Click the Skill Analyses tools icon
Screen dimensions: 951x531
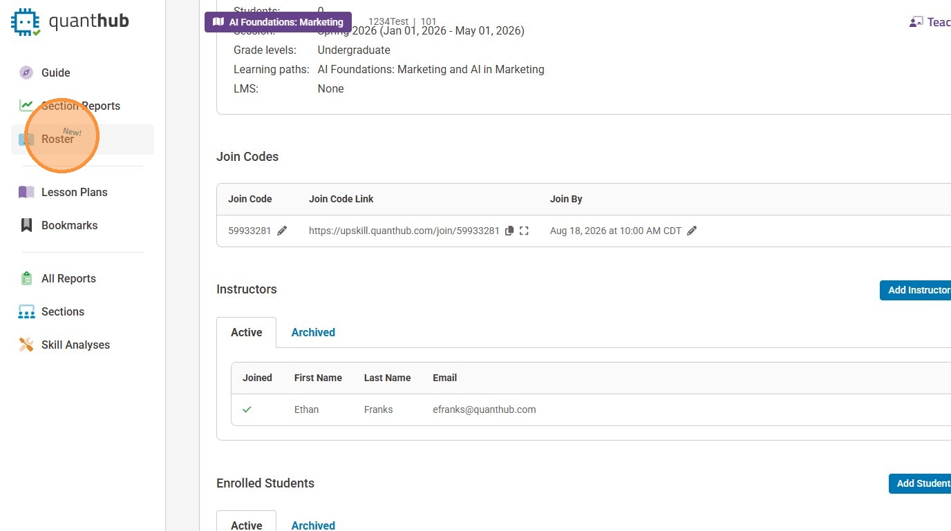coord(26,345)
